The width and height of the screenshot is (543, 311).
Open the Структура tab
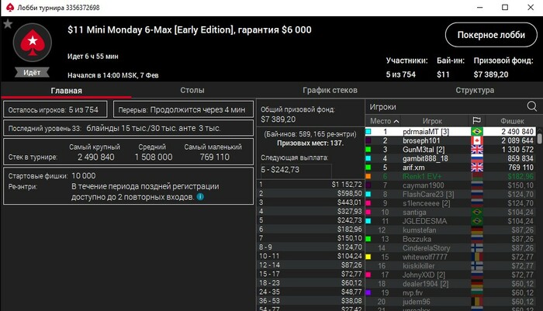tap(475, 90)
